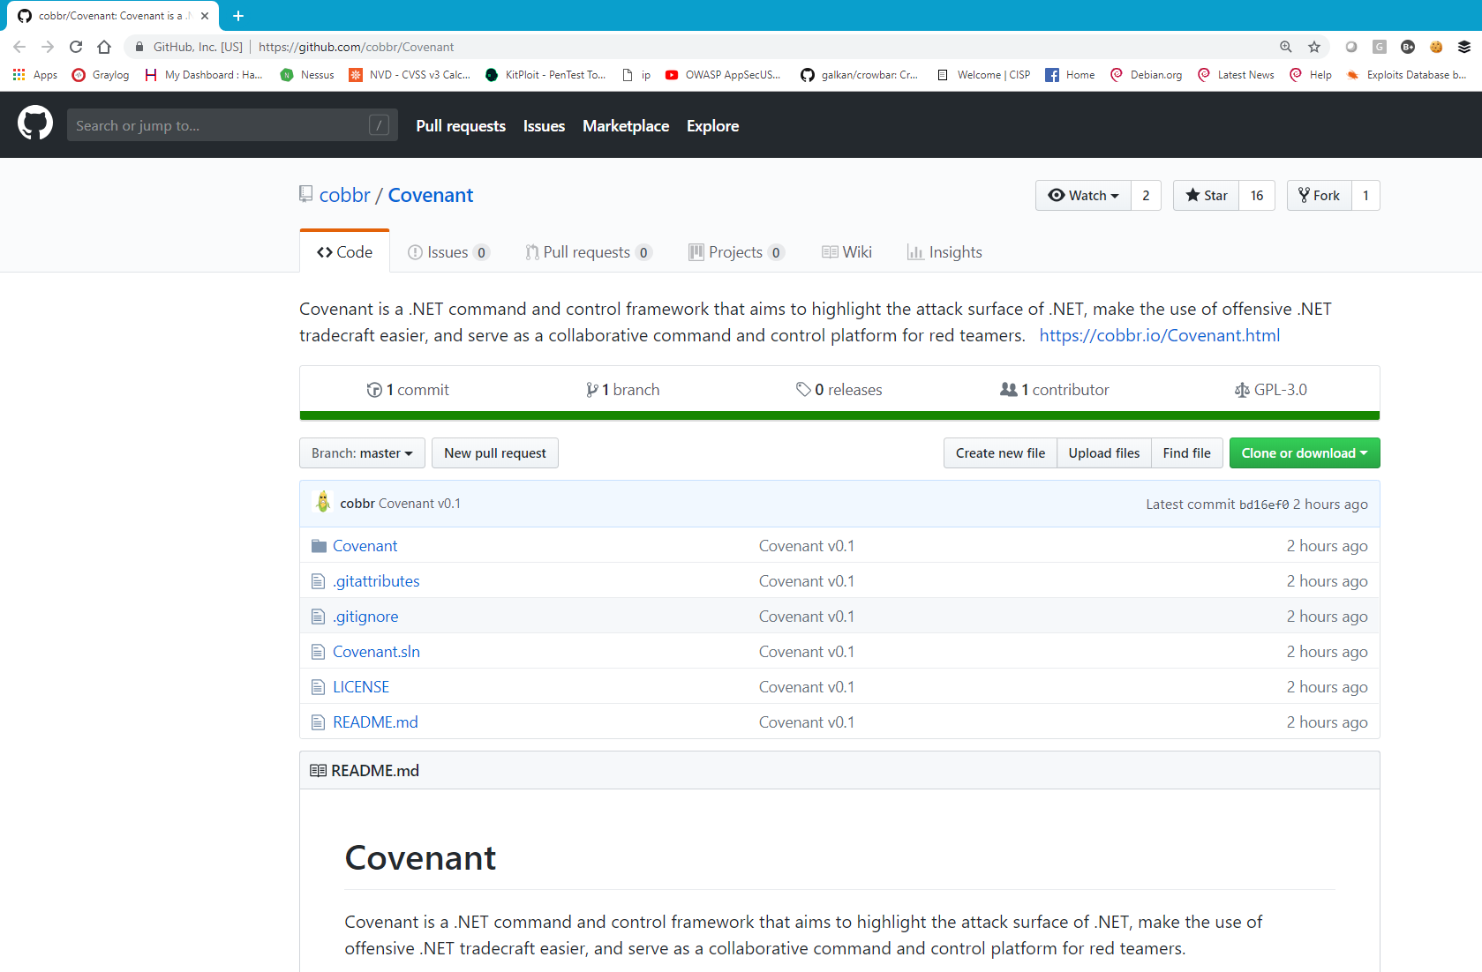1482x972 pixels.
Task: Click the New pull request button
Action: pyautogui.click(x=494, y=452)
